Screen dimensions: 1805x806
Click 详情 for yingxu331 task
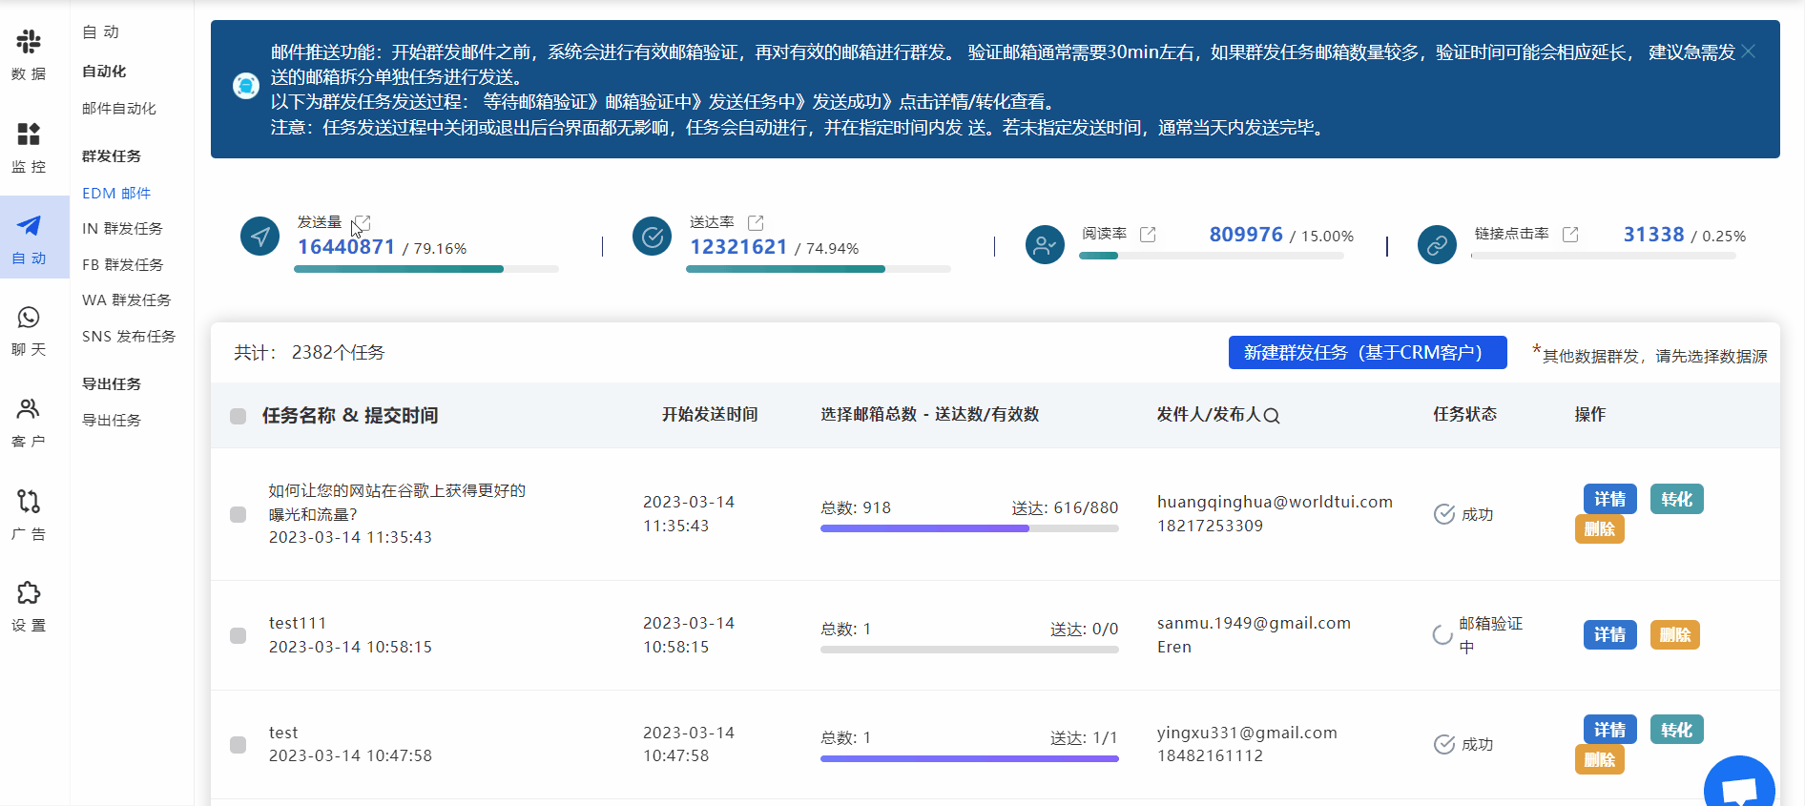pyautogui.click(x=1610, y=730)
